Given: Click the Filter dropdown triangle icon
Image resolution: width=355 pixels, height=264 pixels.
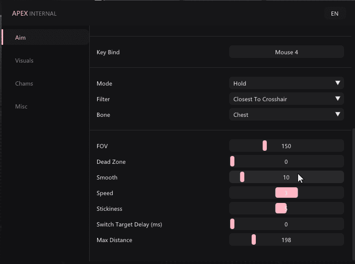Looking at the screenshot, I should point(338,99).
